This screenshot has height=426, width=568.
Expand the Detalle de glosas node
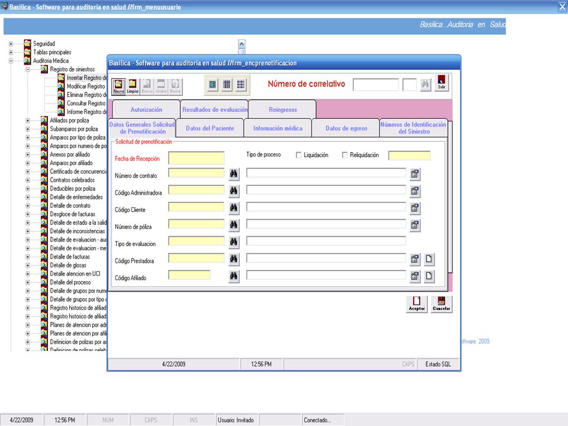(28, 265)
